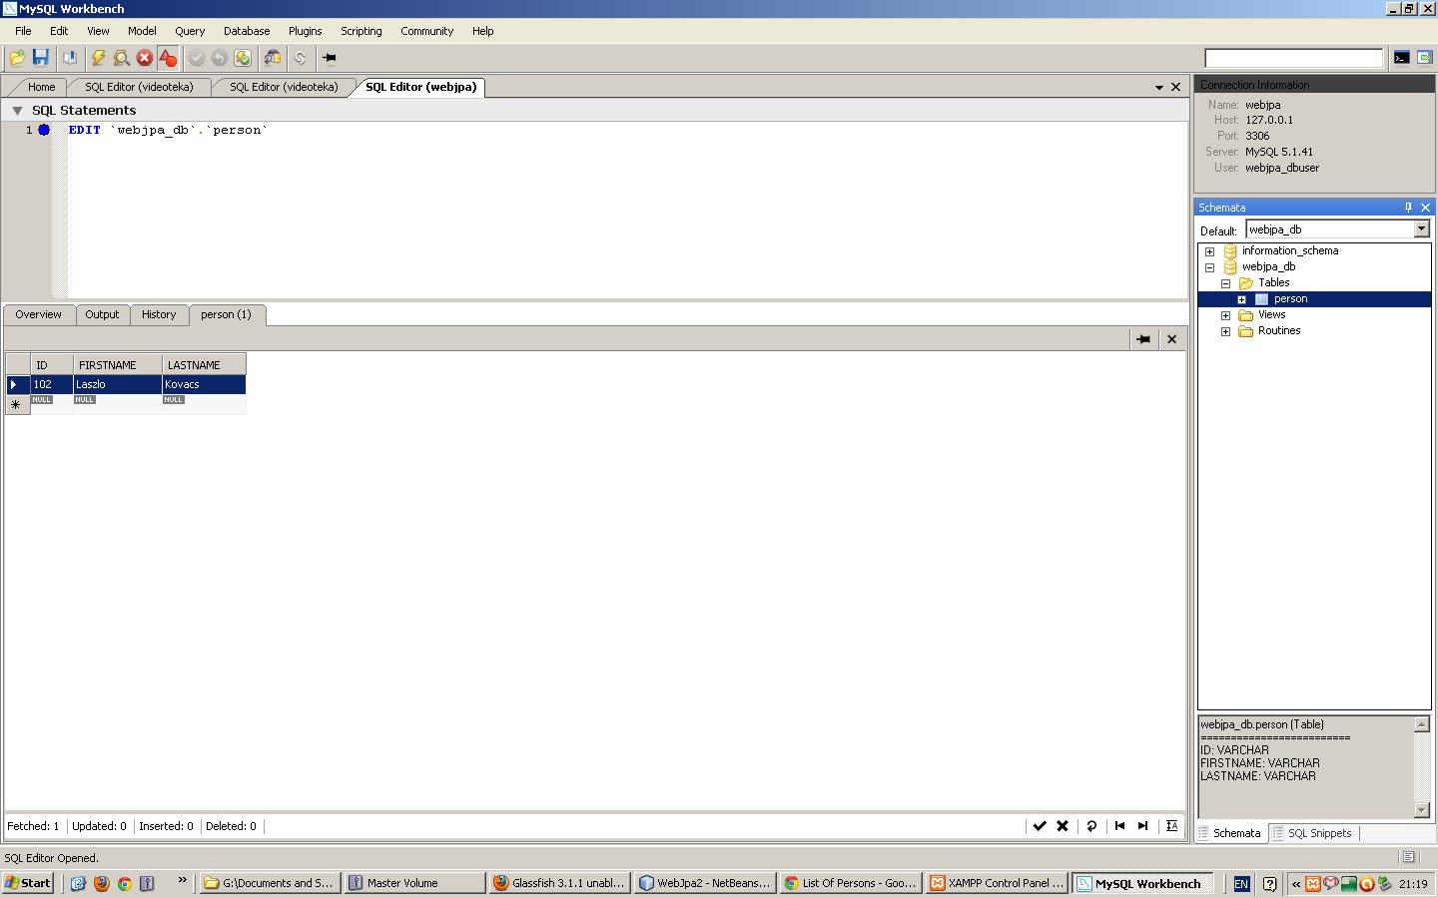Execute SQL script with lightning bolt icon
Viewport: 1438px width, 898px height.
tap(98, 58)
